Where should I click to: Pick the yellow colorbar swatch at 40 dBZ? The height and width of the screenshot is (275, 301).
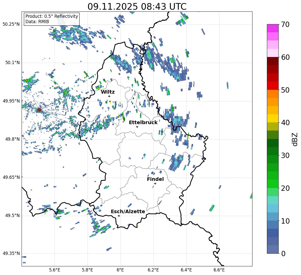pyautogui.click(x=273, y=118)
